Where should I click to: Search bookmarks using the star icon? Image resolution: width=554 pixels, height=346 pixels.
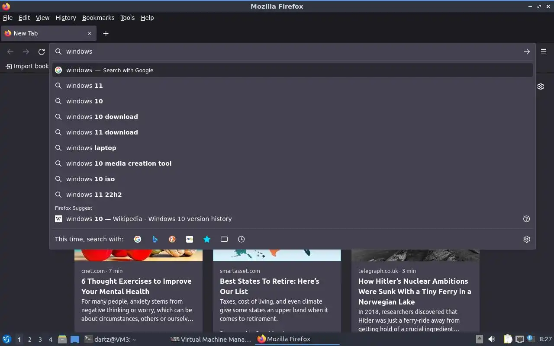pyautogui.click(x=207, y=239)
